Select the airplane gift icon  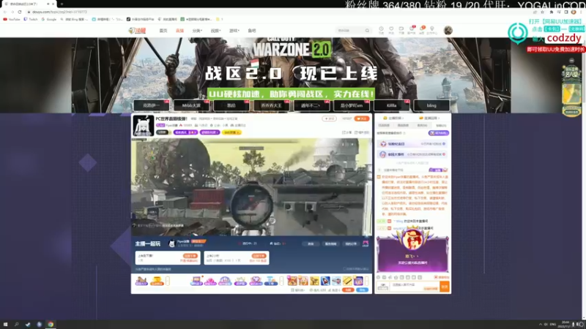(336, 281)
